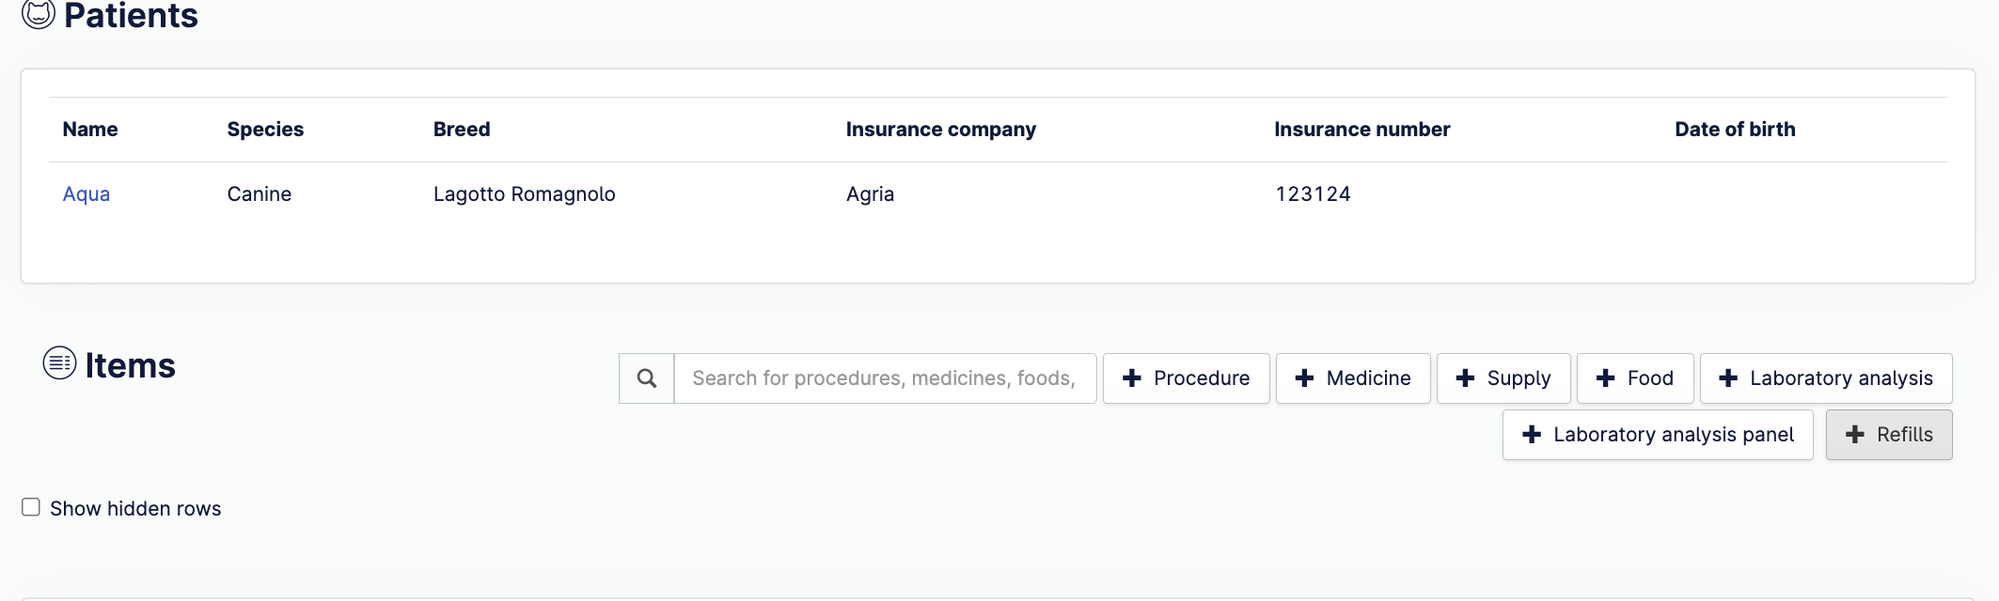Click the Species column header

click(x=265, y=130)
